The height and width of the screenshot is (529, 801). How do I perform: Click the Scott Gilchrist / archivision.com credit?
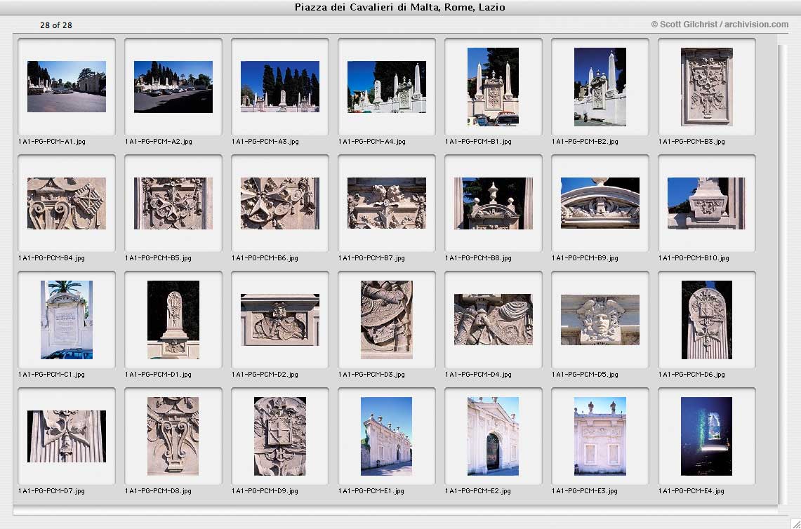click(x=720, y=25)
